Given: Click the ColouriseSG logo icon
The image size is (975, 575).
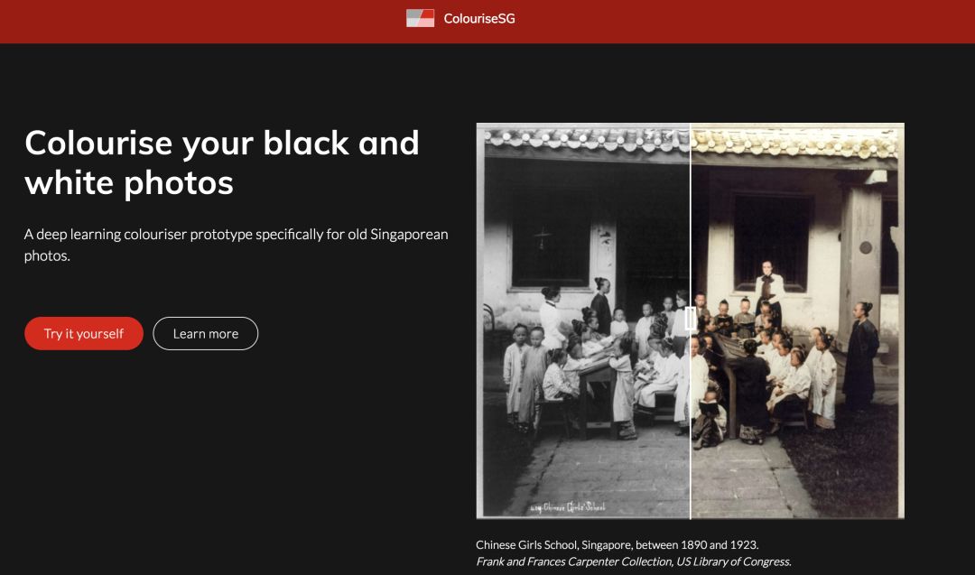Looking at the screenshot, I should [420, 18].
